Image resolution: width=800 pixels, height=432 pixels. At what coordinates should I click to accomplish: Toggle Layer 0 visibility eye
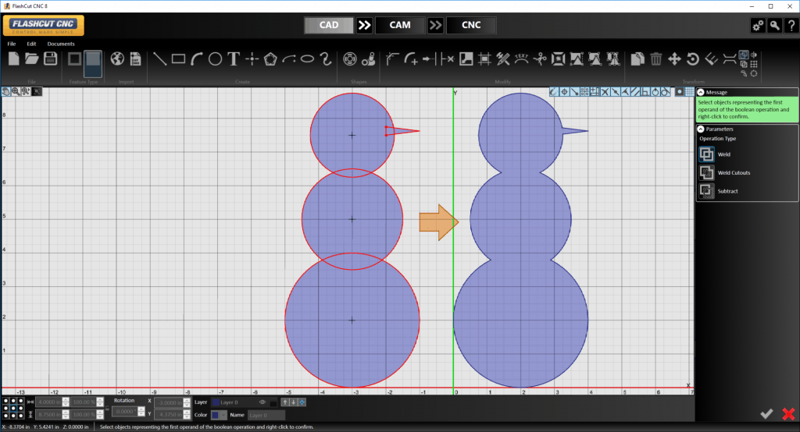click(x=263, y=402)
